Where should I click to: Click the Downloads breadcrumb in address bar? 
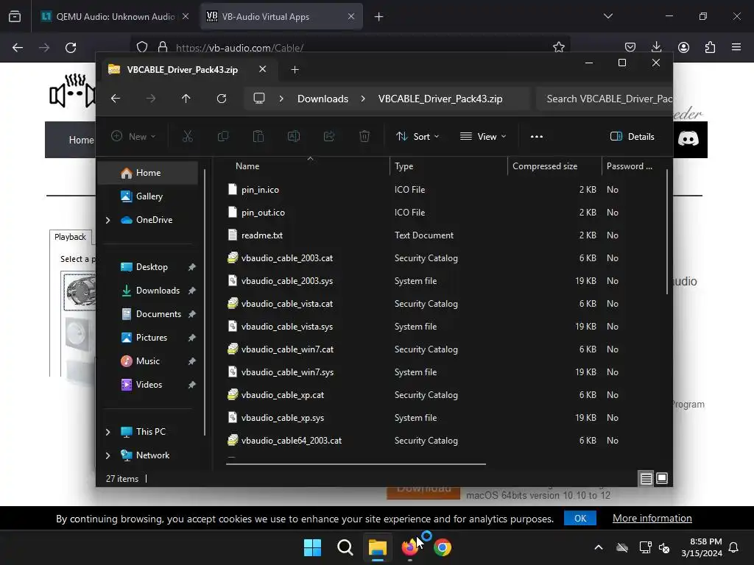(323, 99)
